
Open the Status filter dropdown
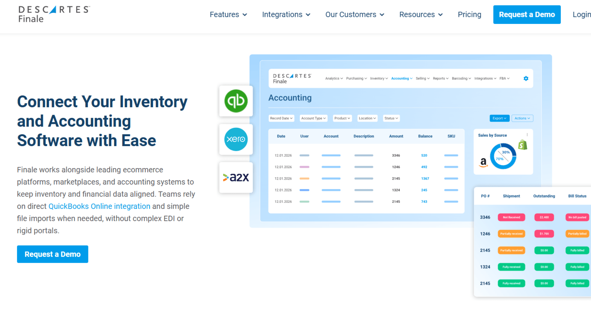coord(391,118)
